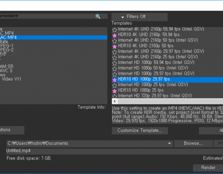The height and width of the screenshot is (174, 223).
Task: Toggle pink star on HDR10 4K UHD 2160p 50 fps
Action: tap(115, 47)
